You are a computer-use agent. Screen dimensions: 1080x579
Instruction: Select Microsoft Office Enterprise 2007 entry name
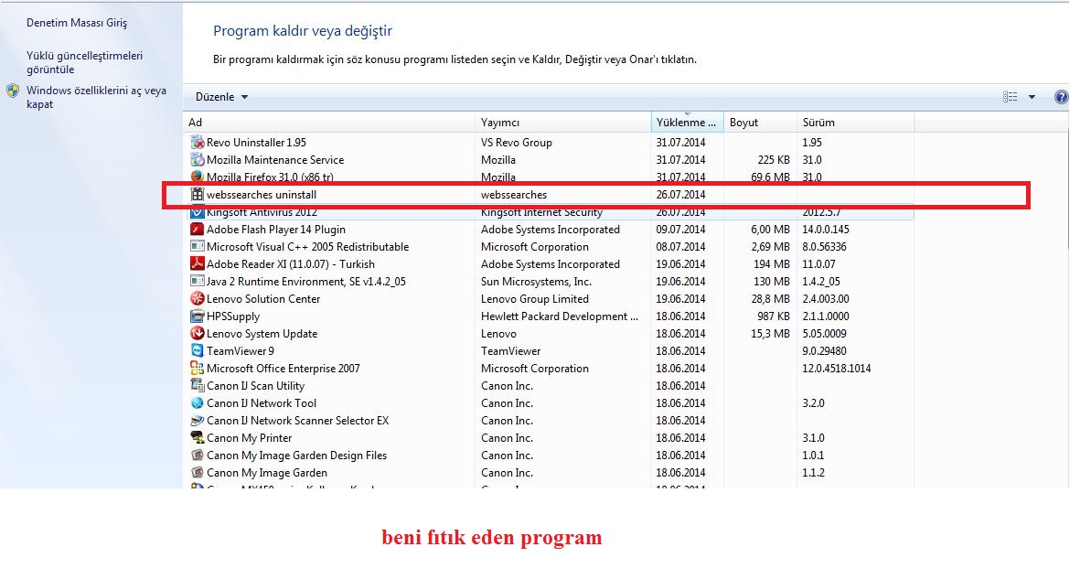click(283, 368)
